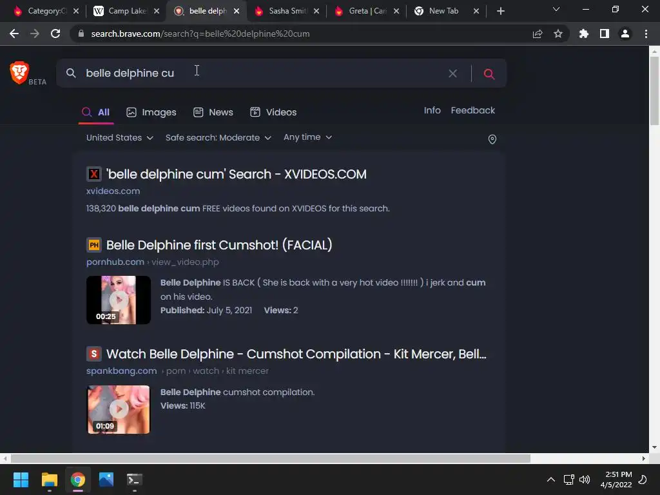Open the browser side panel
The height and width of the screenshot is (495, 660).
coord(605,34)
